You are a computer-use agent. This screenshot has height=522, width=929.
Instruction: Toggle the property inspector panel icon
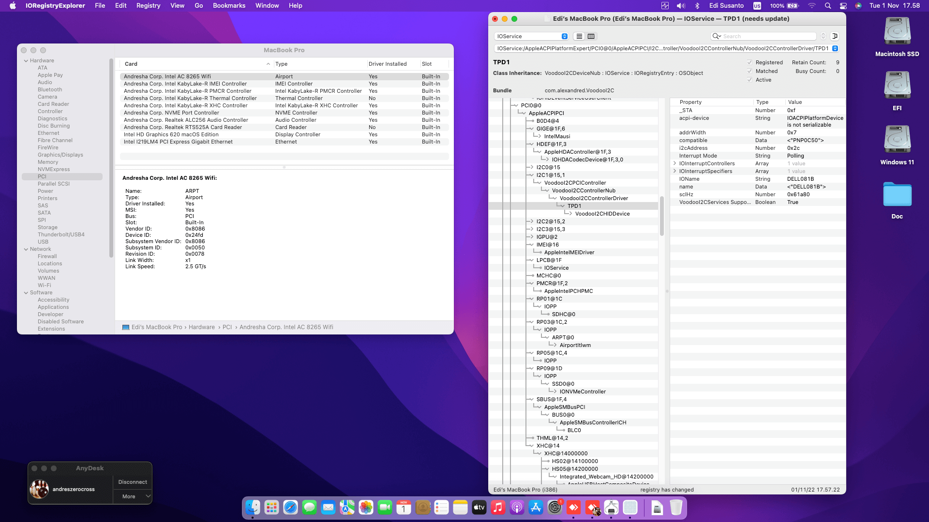click(835, 36)
